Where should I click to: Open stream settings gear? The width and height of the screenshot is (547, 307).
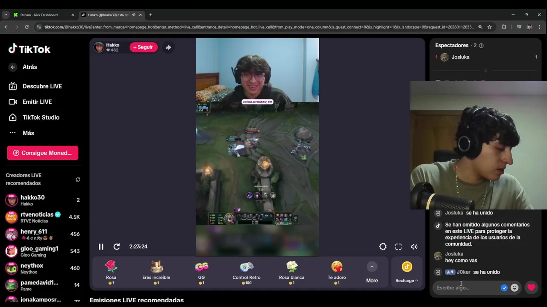(x=382, y=246)
